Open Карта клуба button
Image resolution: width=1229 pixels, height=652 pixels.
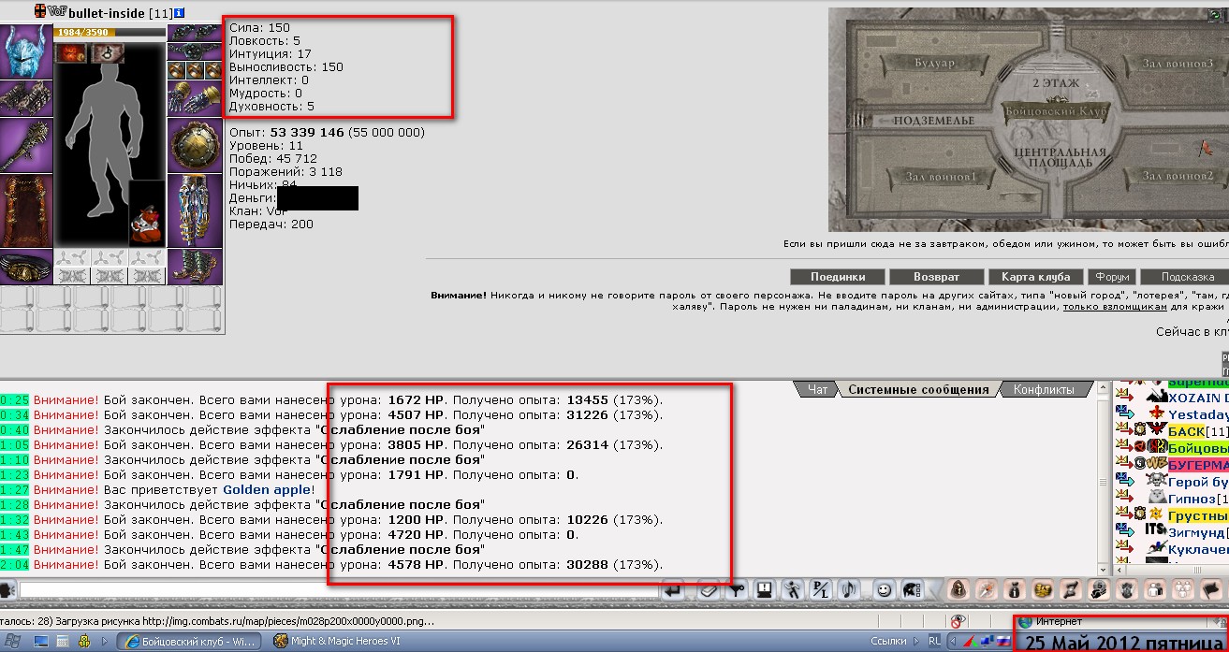click(x=1036, y=277)
